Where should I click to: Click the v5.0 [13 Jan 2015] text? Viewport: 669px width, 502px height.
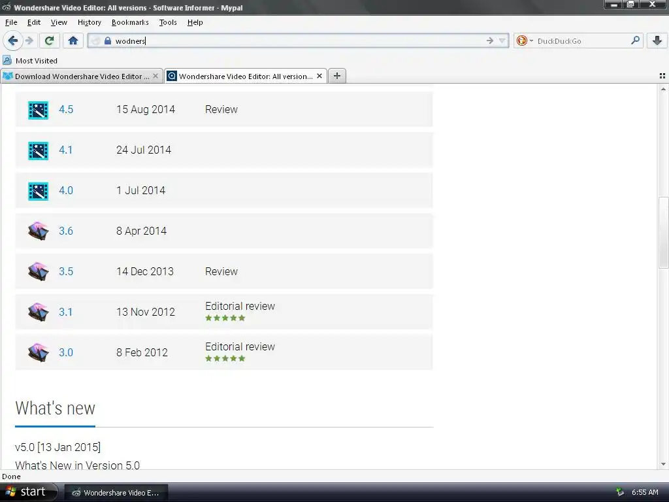[x=57, y=447]
